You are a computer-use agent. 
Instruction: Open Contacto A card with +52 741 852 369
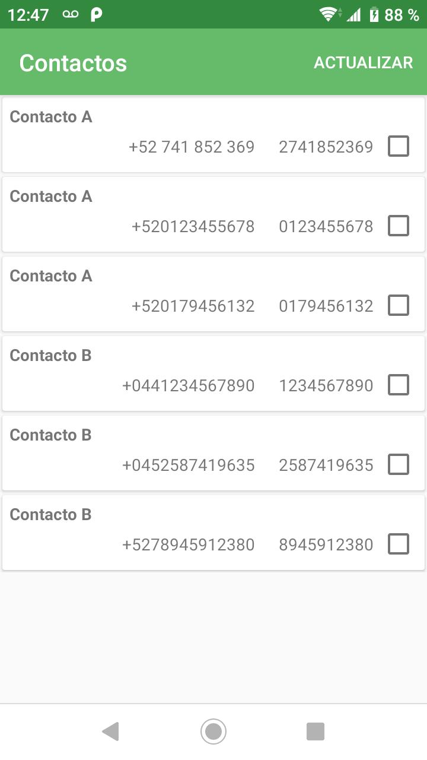click(x=213, y=135)
